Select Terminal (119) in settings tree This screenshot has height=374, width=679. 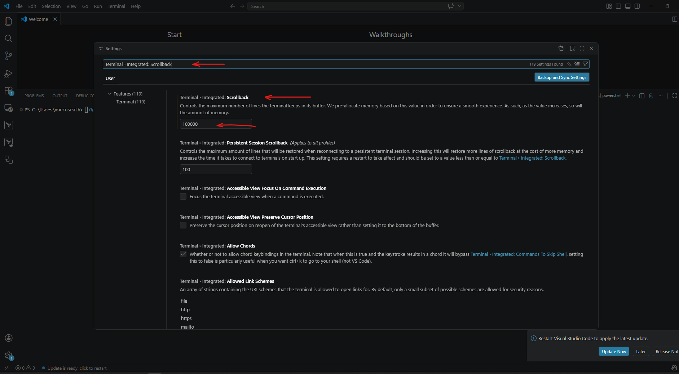pyautogui.click(x=131, y=102)
